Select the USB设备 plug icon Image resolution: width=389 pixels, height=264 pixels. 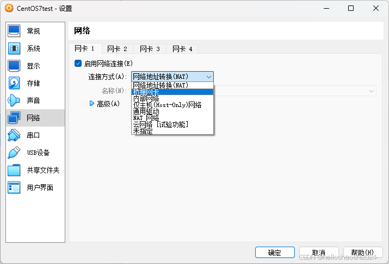click(x=14, y=153)
